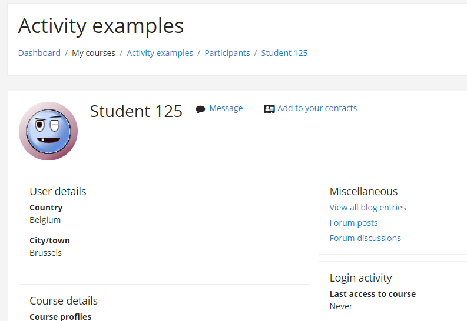The width and height of the screenshot is (467, 321).
Task: Go to Dashboard breadcrumb
Action: (39, 53)
